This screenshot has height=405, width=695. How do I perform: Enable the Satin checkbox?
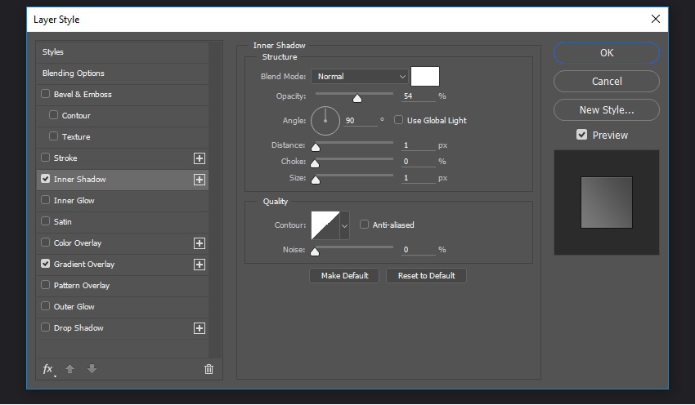pos(45,221)
